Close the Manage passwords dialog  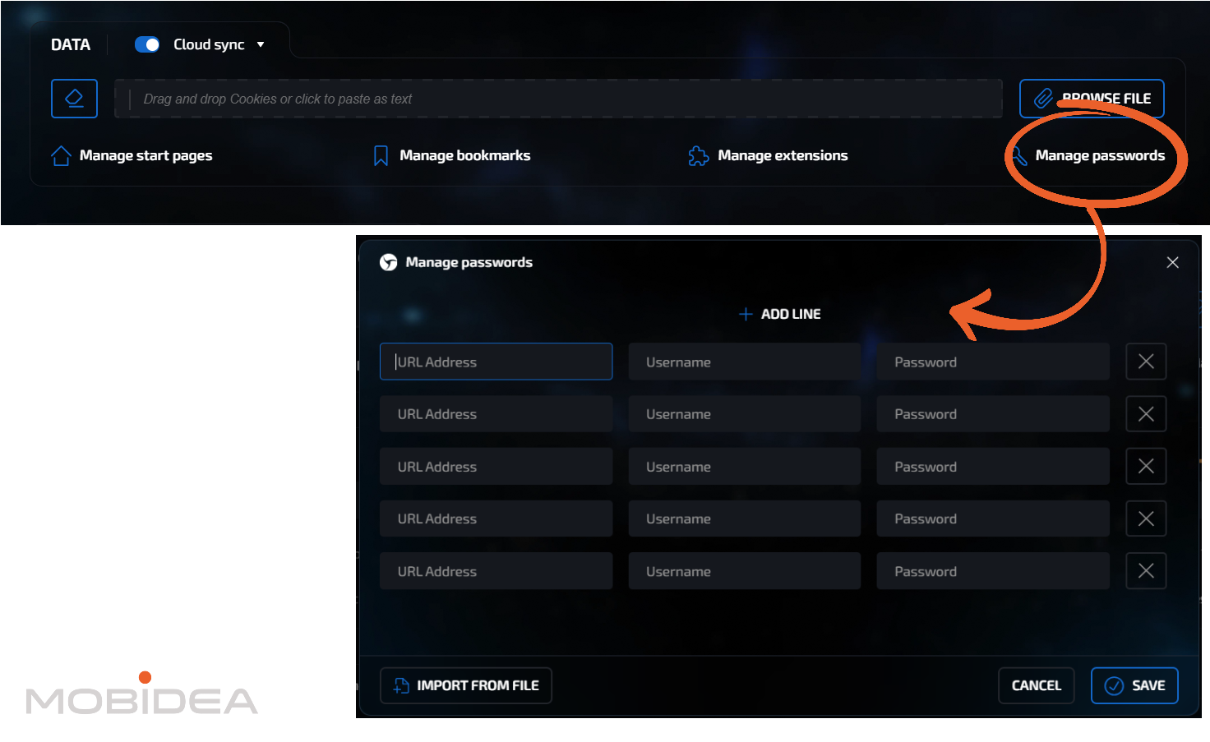1172,262
